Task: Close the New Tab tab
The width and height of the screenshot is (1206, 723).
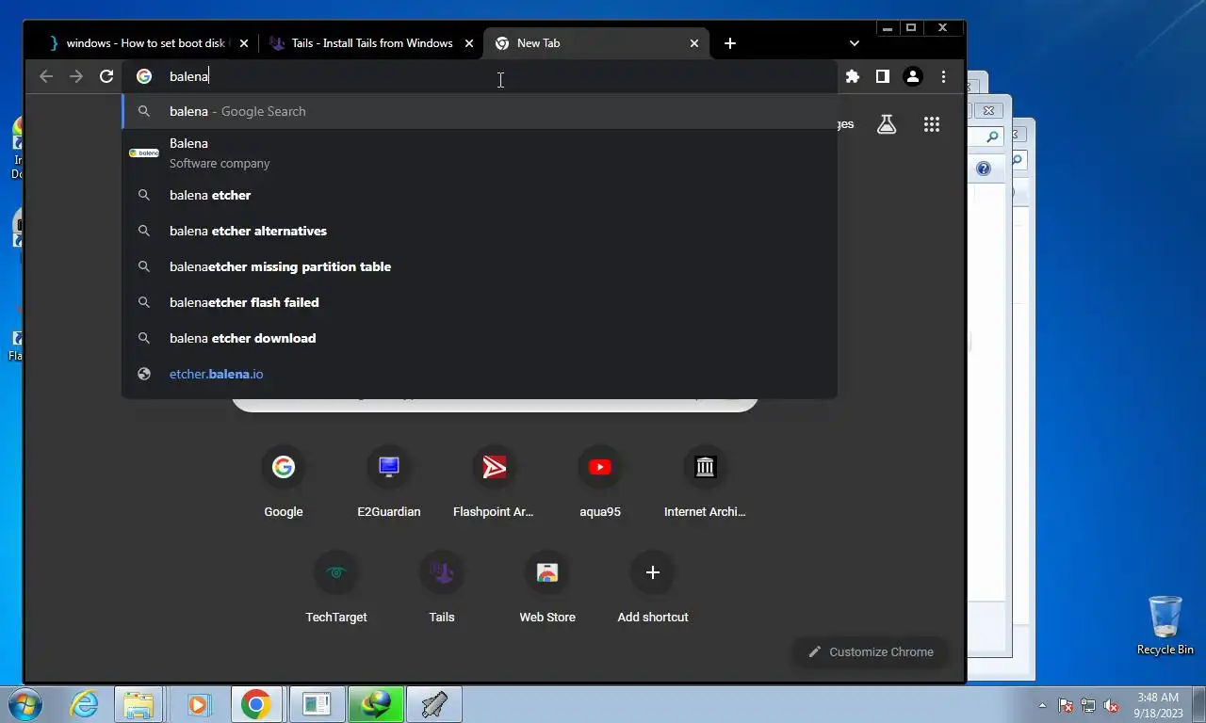Action: click(694, 43)
